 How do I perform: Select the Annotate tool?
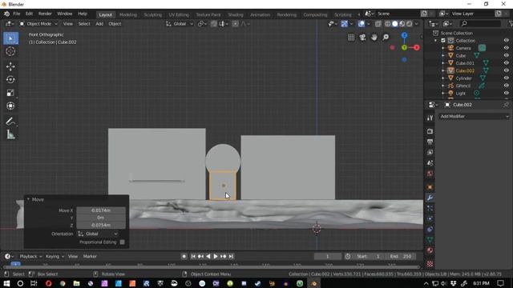pos(10,122)
